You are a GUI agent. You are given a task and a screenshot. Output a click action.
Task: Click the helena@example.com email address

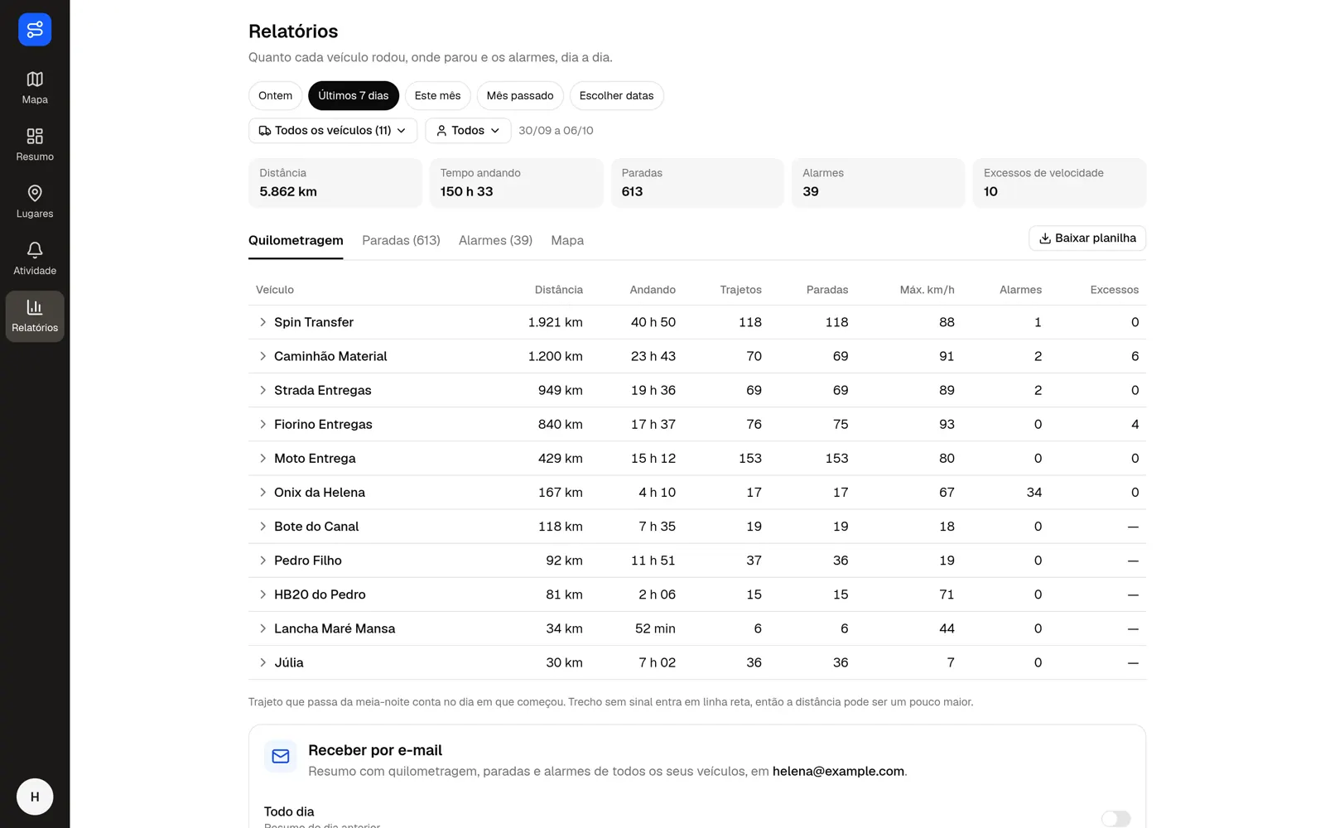click(x=838, y=771)
